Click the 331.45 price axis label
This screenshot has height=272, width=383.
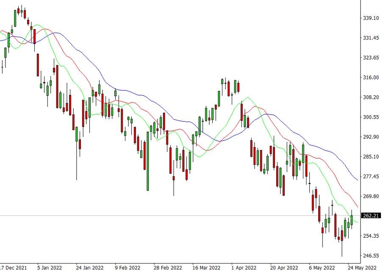[371, 38]
